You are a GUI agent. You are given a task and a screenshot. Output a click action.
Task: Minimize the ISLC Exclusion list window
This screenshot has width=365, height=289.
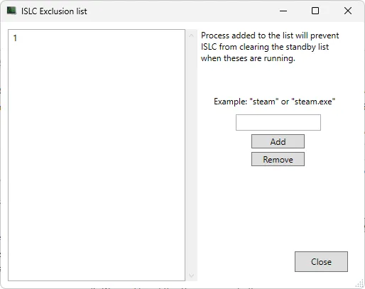click(x=283, y=11)
